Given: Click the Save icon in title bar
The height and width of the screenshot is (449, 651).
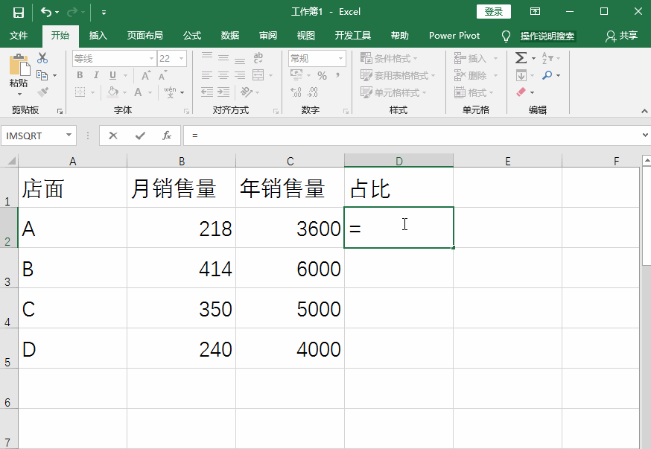Looking at the screenshot, I should pos(19,13).
